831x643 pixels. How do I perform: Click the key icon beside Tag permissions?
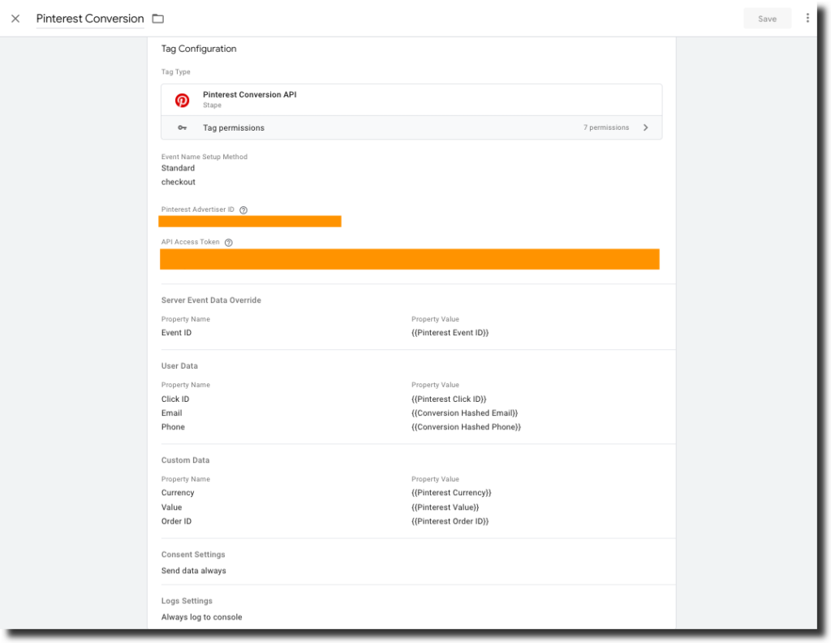(x=182, y=127)
